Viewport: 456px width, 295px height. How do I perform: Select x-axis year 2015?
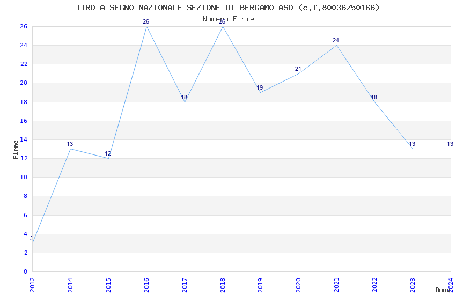pos(108,285)
